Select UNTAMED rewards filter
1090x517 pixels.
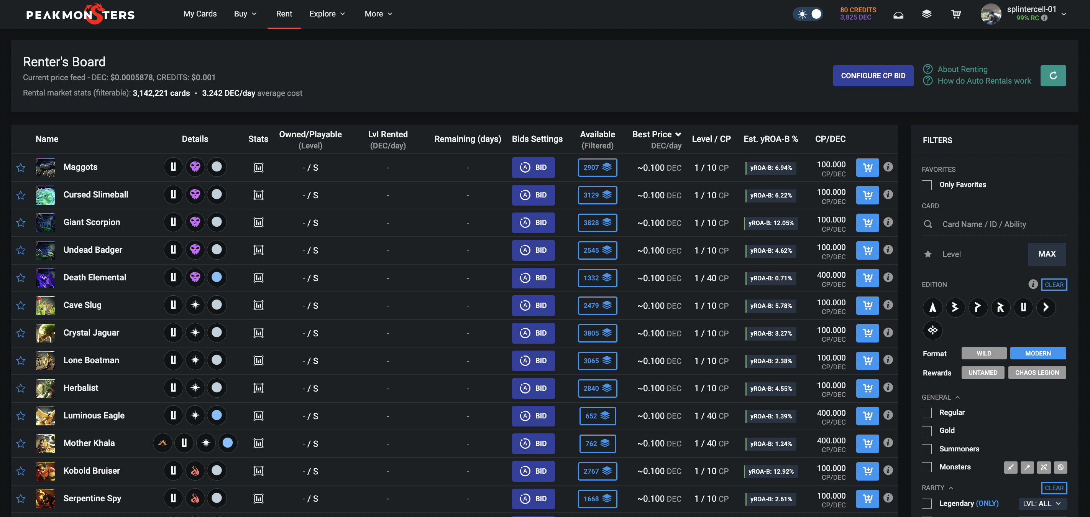click(x=983, y=373)
